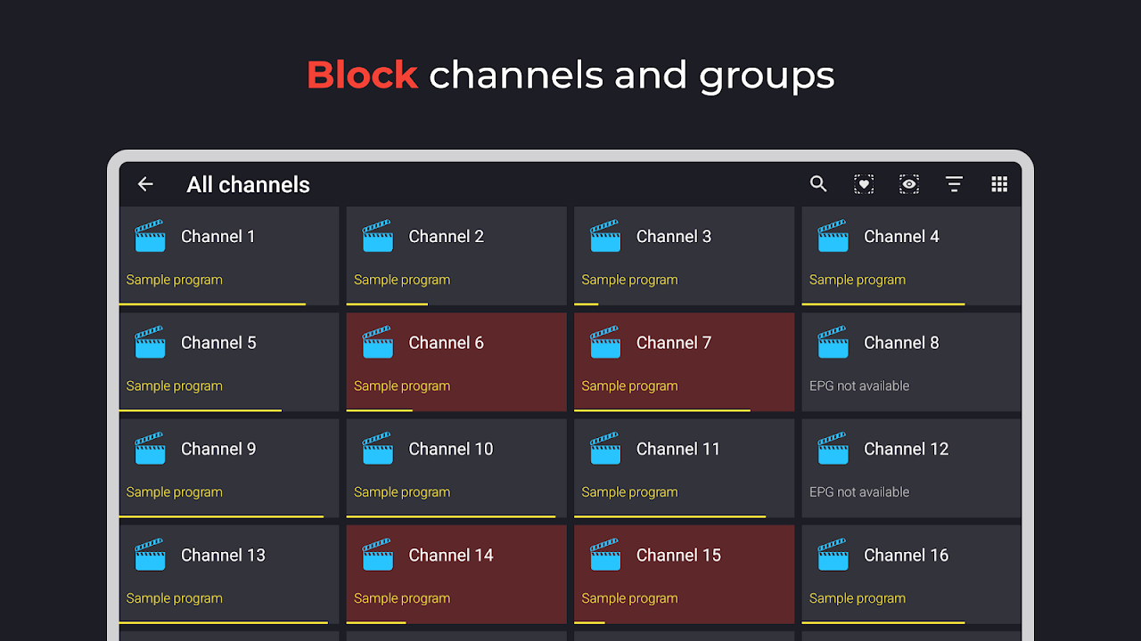Click the back arrow icon
Viewport: 1141px width, 641px height.
point(145,184)
